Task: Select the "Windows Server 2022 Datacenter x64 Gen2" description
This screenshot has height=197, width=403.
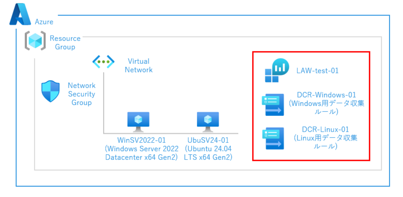Action: pyautogui.click(x=142, y=153)
